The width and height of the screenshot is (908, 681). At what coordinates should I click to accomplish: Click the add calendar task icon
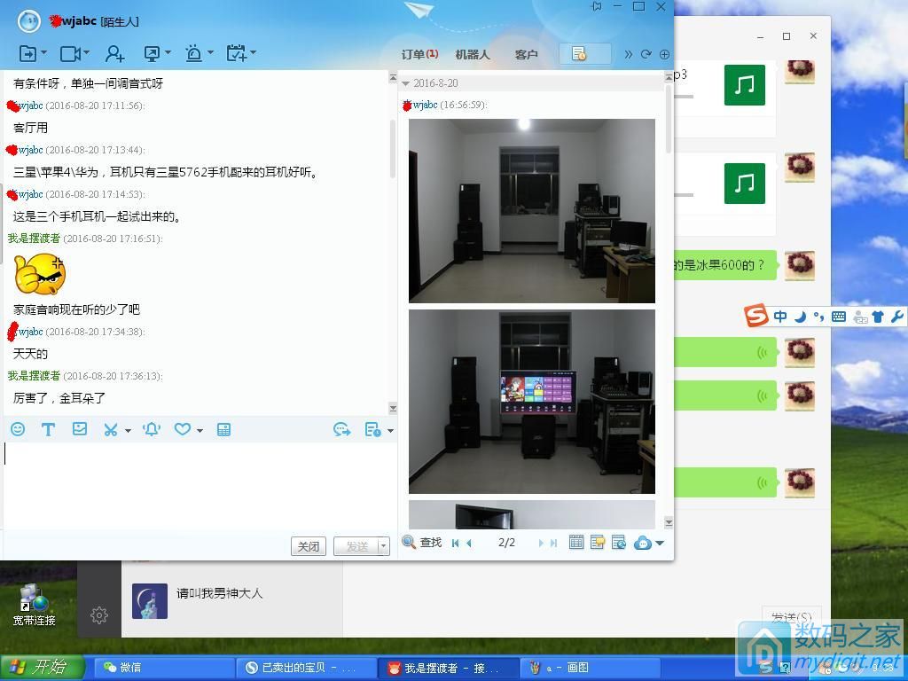[x=237, y=54]
